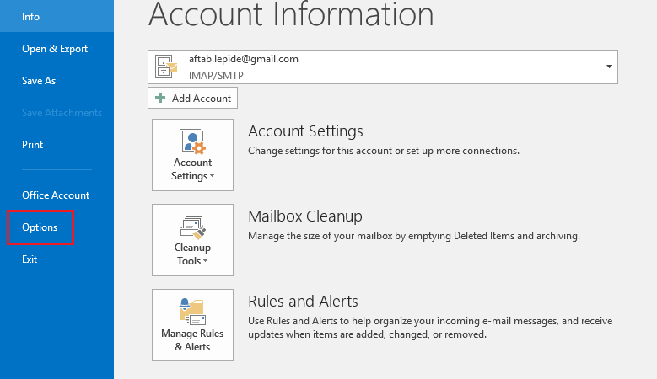Select the greyed-out Save Attachments entry
657x379 pixels.
tap(62, 113)
